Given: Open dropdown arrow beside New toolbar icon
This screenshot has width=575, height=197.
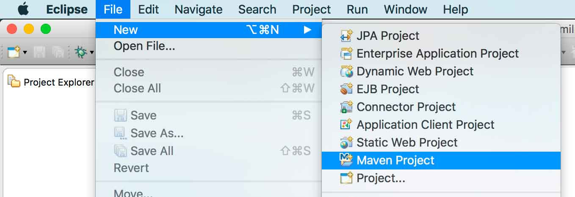Looking at the screenshot, I should (25, 53).
